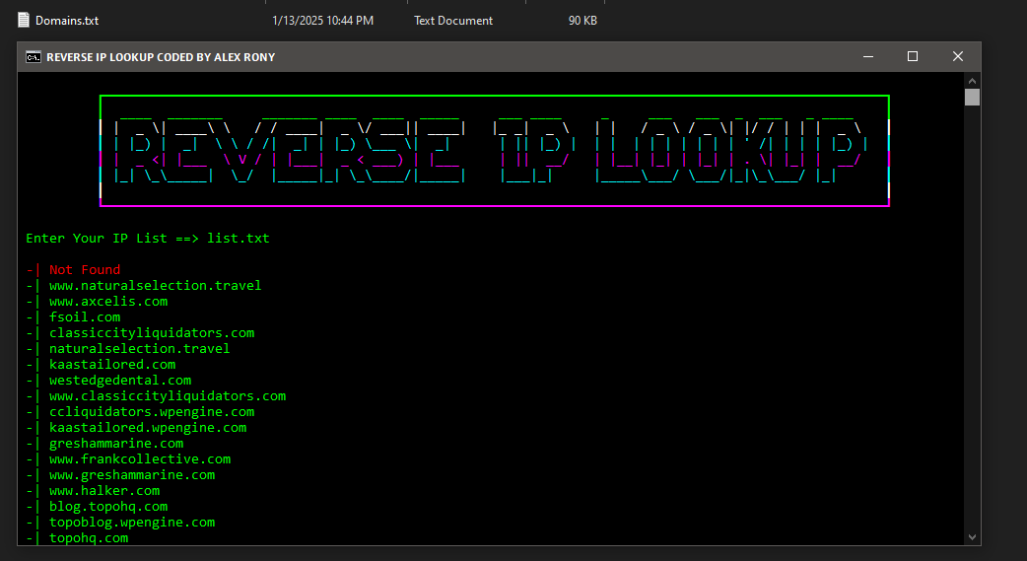Click the console vertical scrollbar thumb

(972, 97)
